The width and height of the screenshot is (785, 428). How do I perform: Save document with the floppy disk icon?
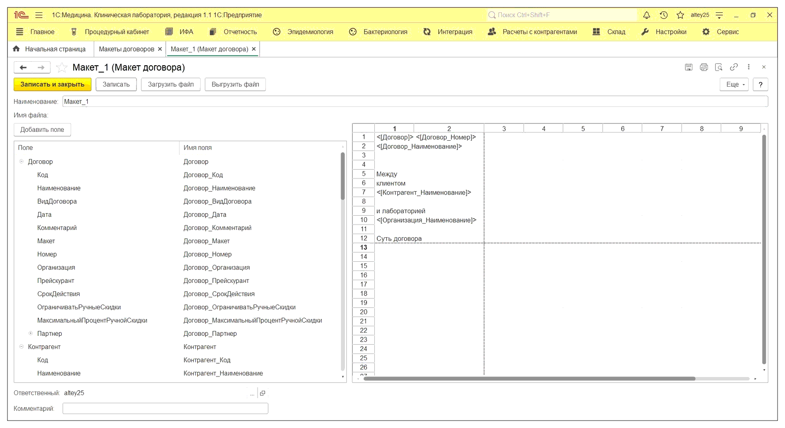click(689, 67)
